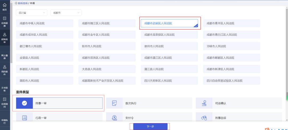This screenshot has height=130, width=288.
Task: Click the right vertical scrollbar thumb
Action: [x=287, y=97]
